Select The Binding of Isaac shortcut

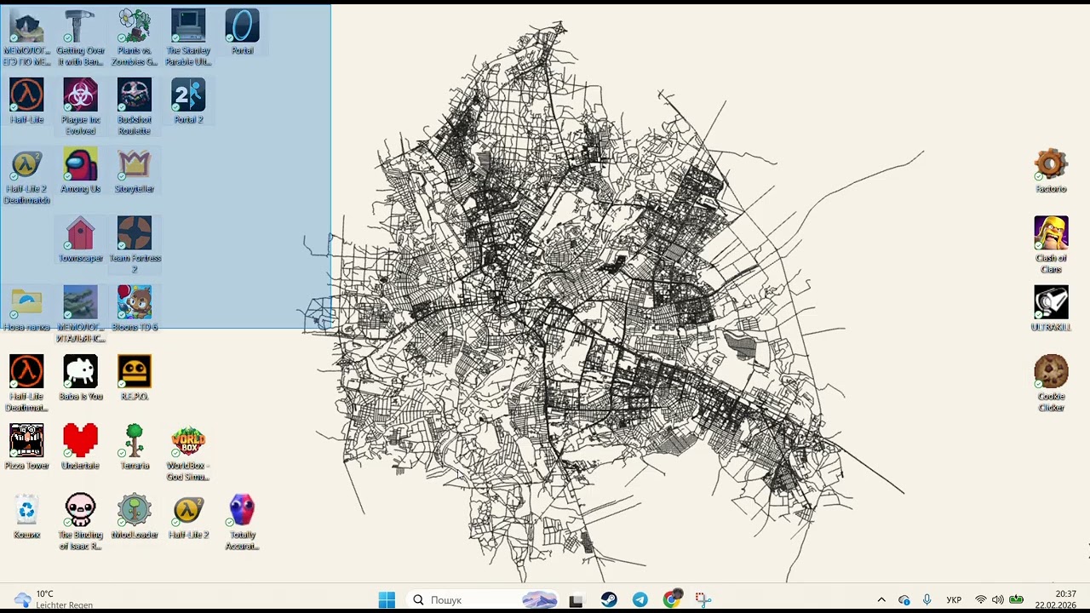click(80, 523)
